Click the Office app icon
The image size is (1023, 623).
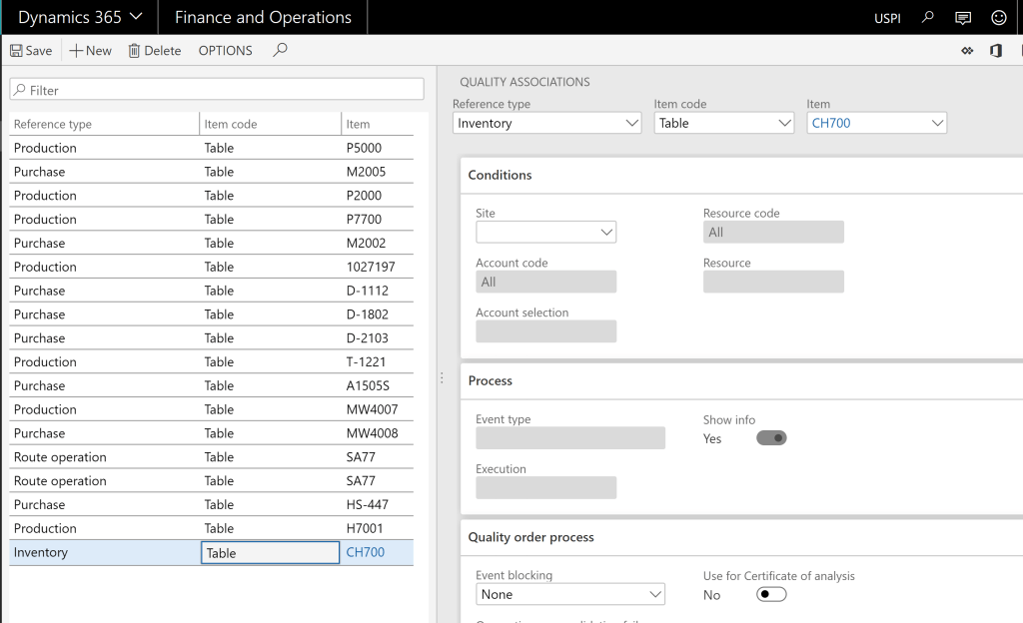pyautogui.click(x=996, y=51)
